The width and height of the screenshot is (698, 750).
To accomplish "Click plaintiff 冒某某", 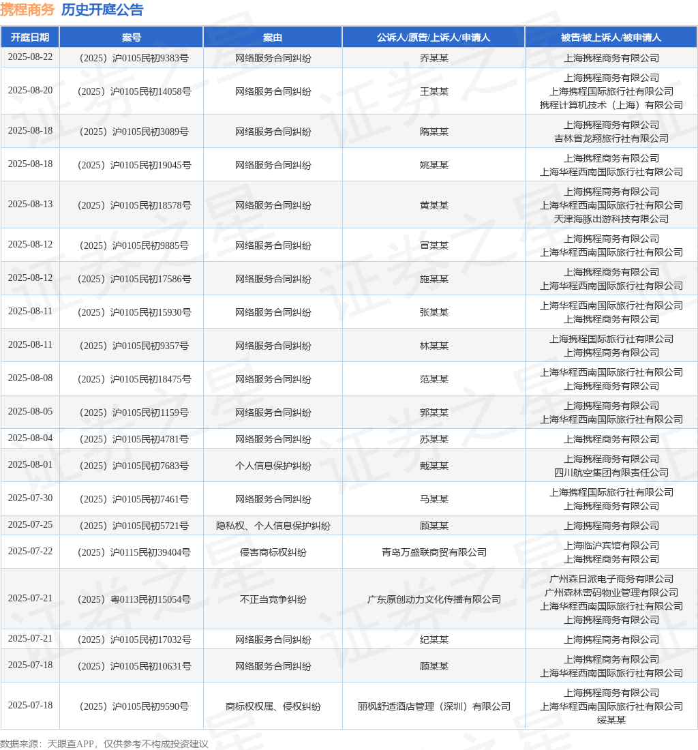I will pos(434,245).
